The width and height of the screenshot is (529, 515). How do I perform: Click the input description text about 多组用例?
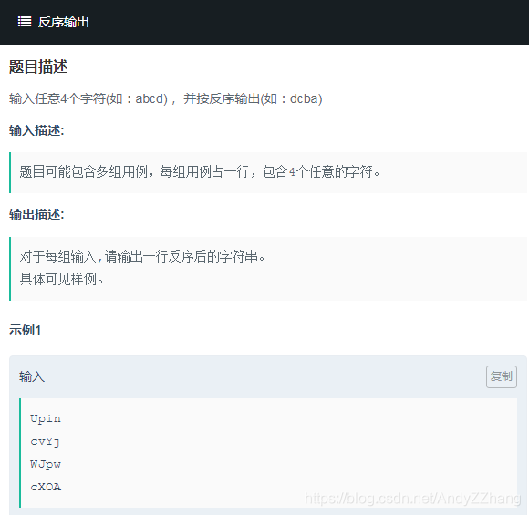(200, 171)
